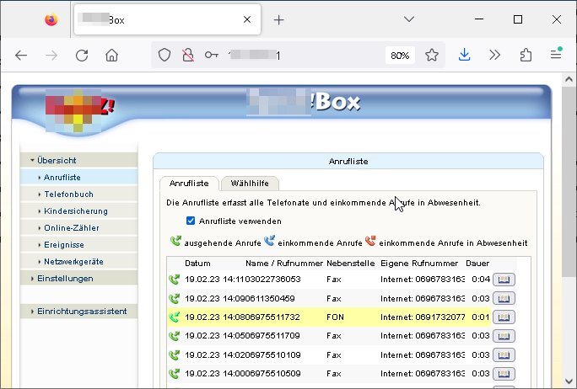Open a new tab with the plus icon
This screenshot has height=389, width=577.
click(279, 20)
